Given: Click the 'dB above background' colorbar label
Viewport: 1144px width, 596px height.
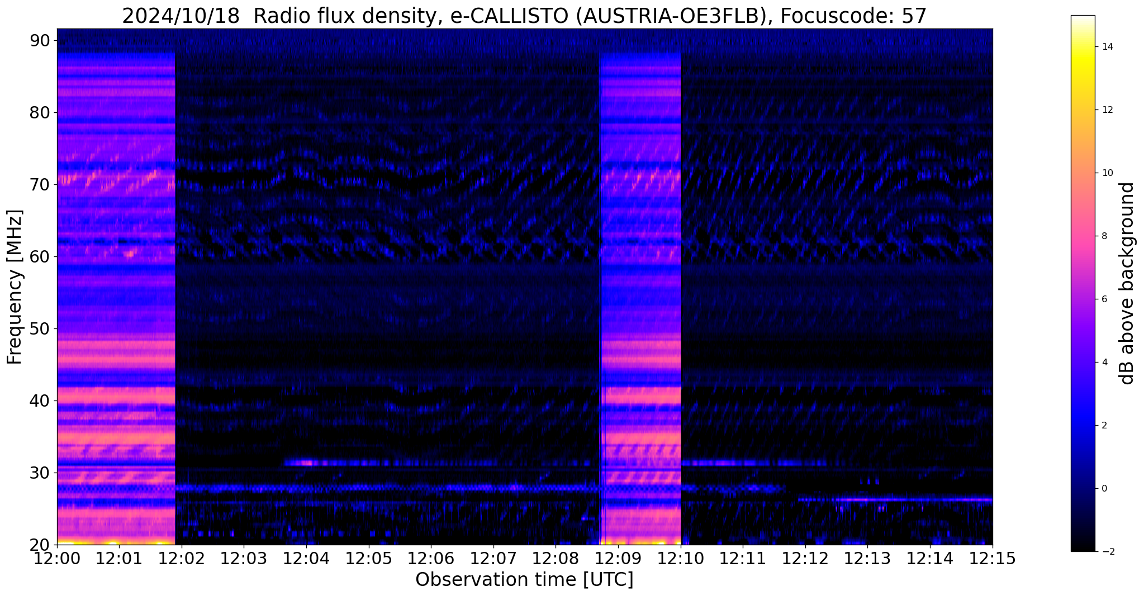Looking at the screenshot, I should click(1127, 283).
